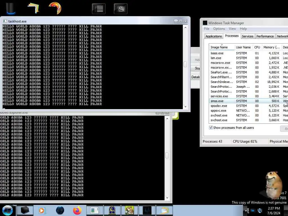Switch to the Services tab
The height and width of the screenshot is (216, 288).
[247, 36]
